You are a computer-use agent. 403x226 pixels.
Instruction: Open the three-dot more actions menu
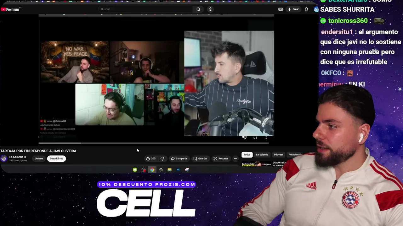point(235,159)
